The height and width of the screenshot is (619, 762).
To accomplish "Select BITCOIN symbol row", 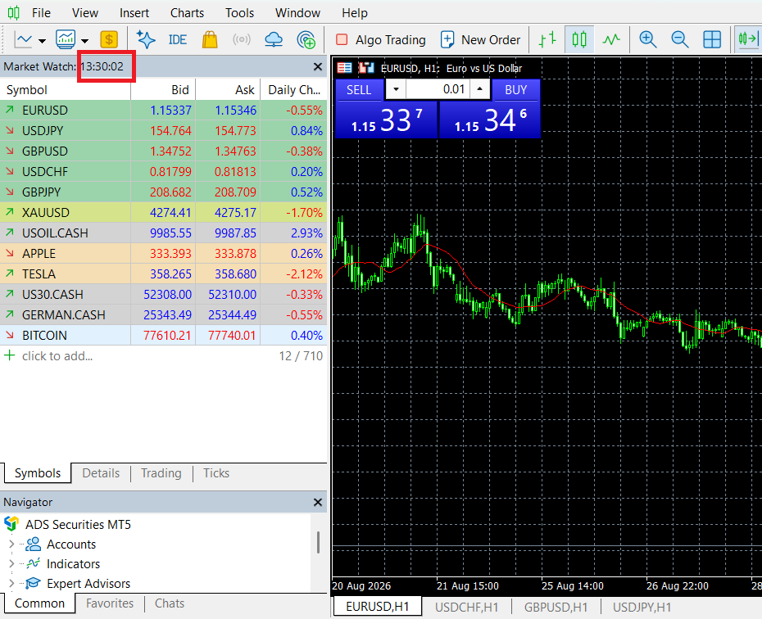I will click(163, 336).
